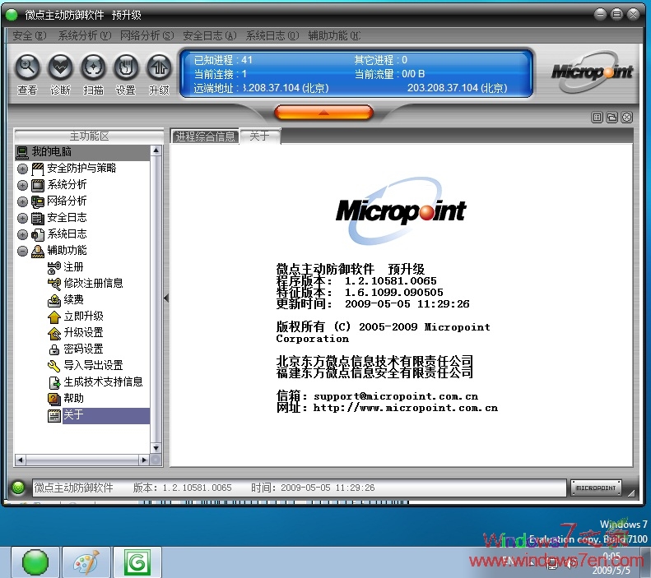
Task: Open 导入导出设置 item
Action: (94, 365)
